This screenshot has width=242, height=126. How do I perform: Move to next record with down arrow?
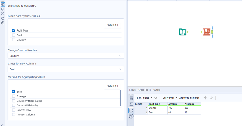(211, 98)
